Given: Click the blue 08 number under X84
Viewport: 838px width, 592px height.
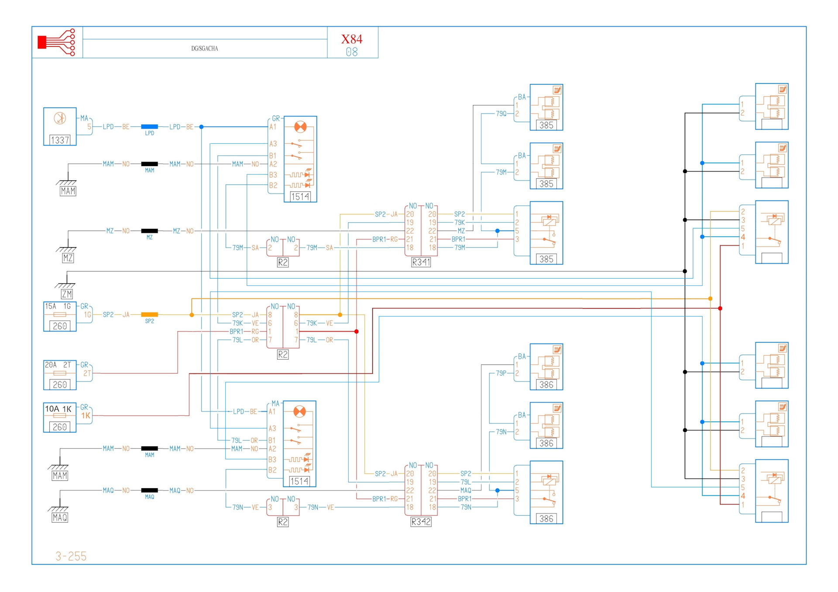Looking at the screenshot, I should [x=352, y=52].
